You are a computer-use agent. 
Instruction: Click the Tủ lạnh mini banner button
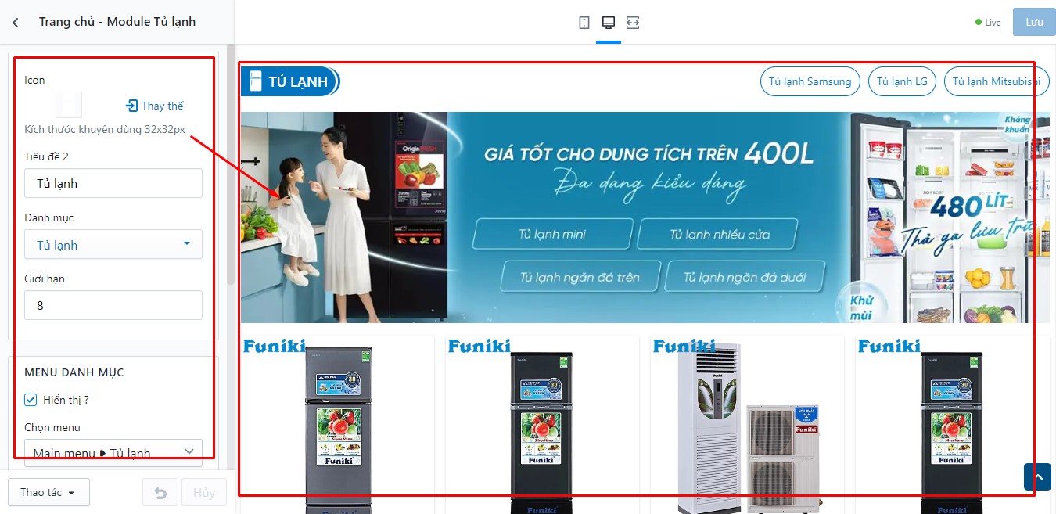coord(552,234)
